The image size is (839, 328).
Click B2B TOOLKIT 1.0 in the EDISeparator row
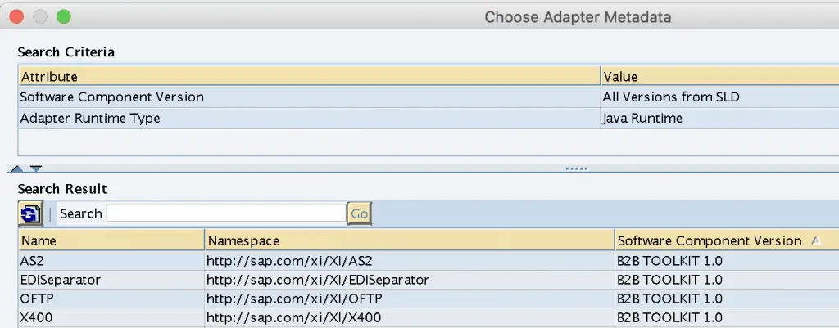pos(670,280)
